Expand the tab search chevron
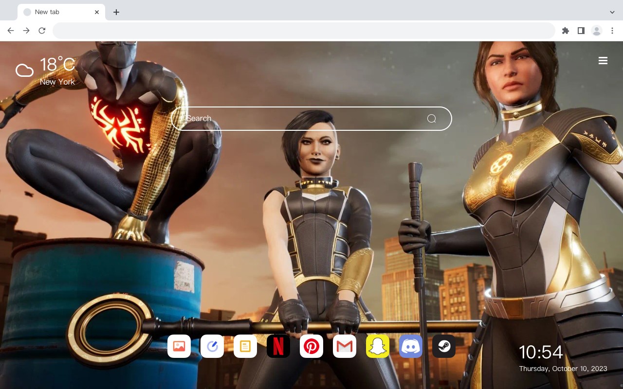 (612, 12)
